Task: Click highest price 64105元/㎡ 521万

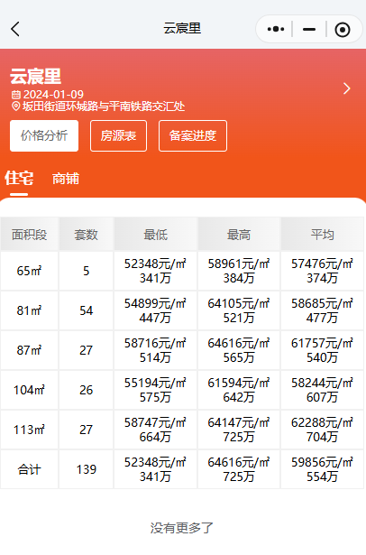Action: (x=239, y=310)
